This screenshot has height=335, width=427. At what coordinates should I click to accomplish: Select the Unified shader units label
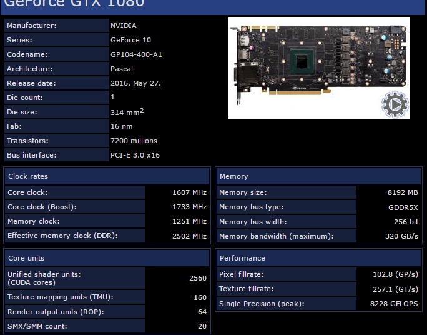tap(44, 274)
